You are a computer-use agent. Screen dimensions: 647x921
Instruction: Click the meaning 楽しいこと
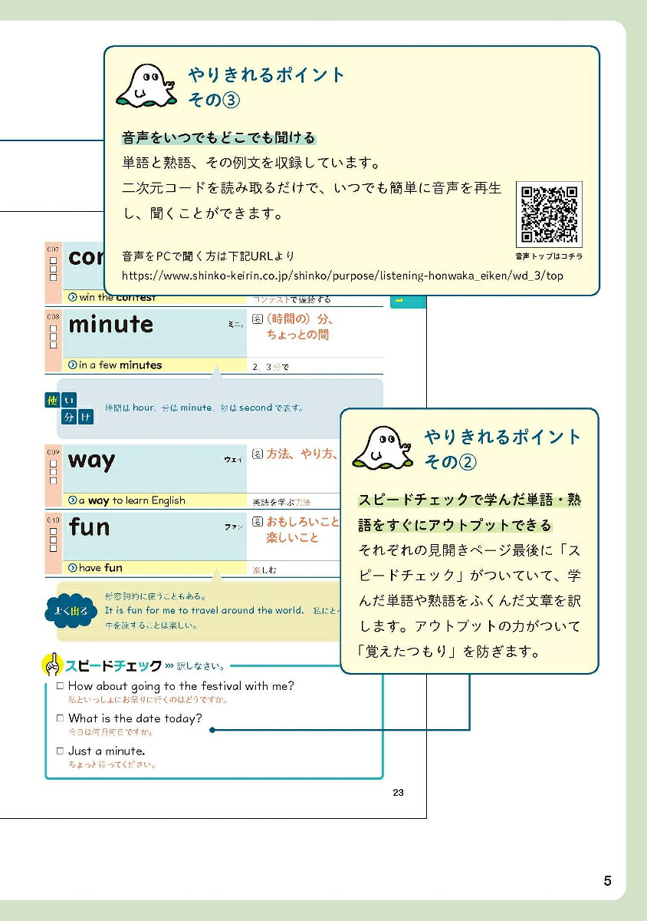(293, 538)
